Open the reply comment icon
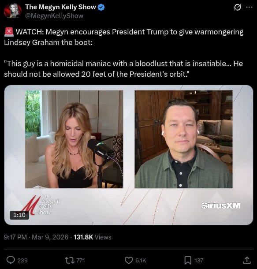The image size is (257, 269). click(11, 260)
